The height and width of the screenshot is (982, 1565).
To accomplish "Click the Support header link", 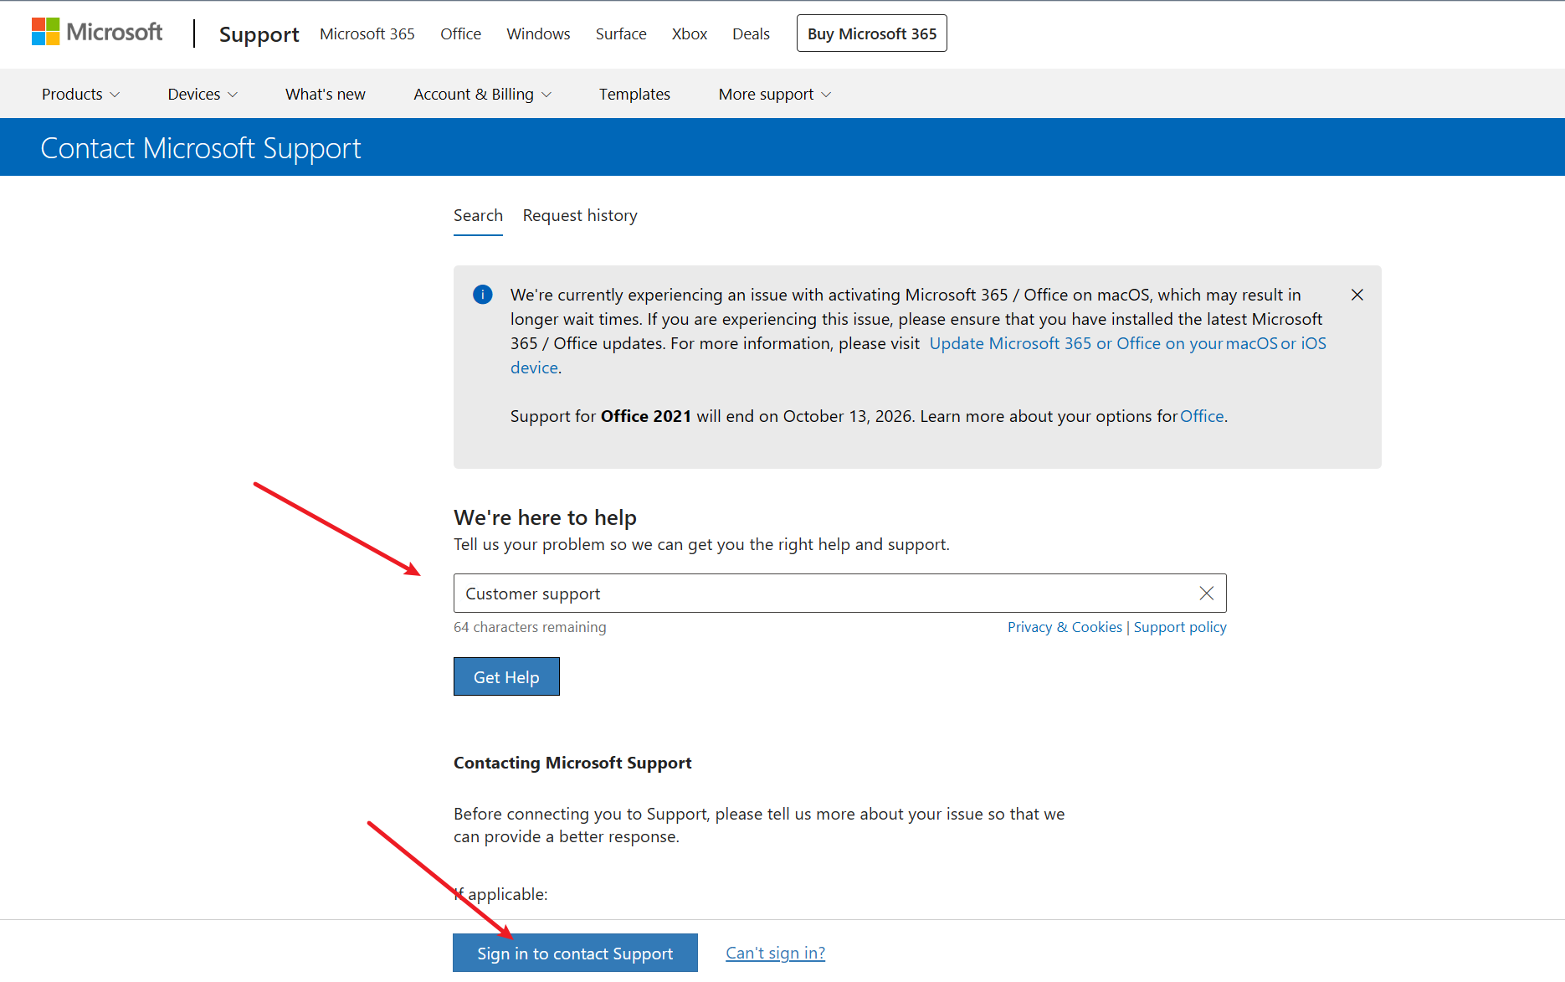I will [259, 34].
